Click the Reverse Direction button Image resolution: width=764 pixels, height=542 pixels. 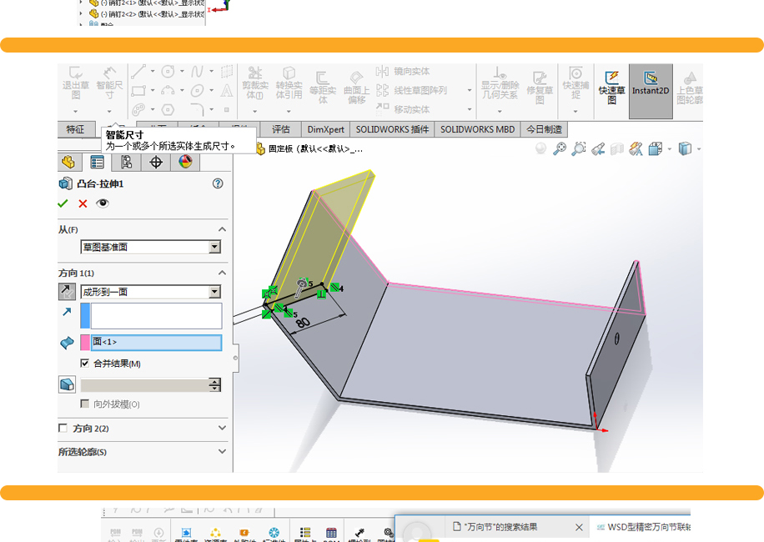67,291
